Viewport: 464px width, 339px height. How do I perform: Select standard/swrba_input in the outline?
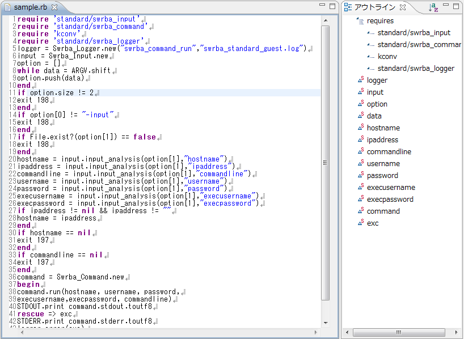coord(414,33)
